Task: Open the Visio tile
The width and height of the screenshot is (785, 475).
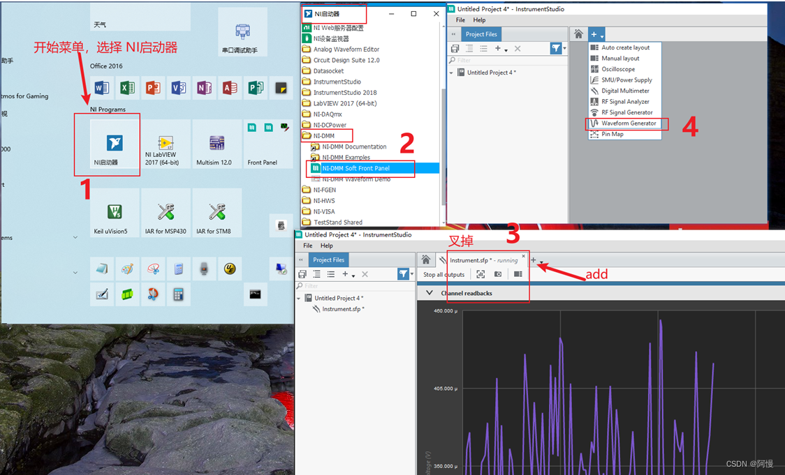Action: [x=179, y=89]
